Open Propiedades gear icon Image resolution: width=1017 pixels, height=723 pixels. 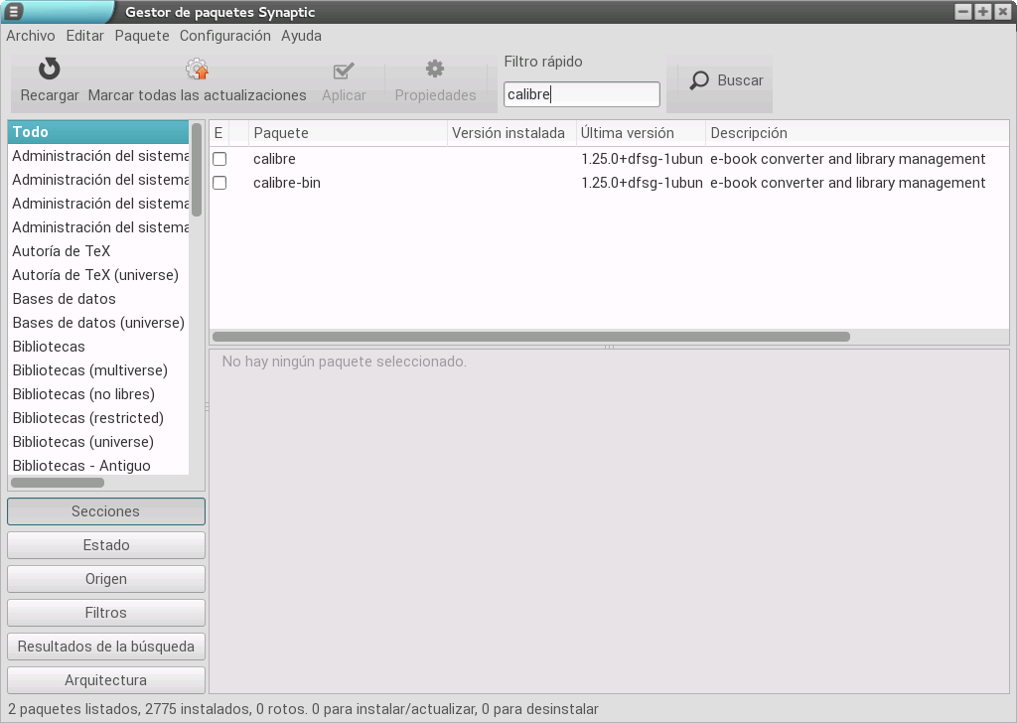pyautogui.click(x=435, y=70)
